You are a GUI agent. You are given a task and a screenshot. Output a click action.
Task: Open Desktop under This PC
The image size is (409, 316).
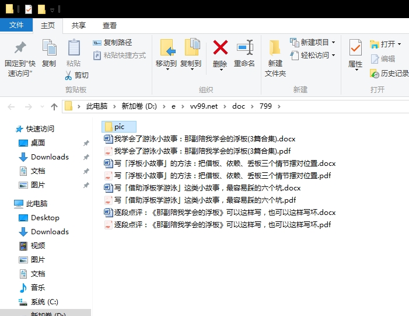39,217
